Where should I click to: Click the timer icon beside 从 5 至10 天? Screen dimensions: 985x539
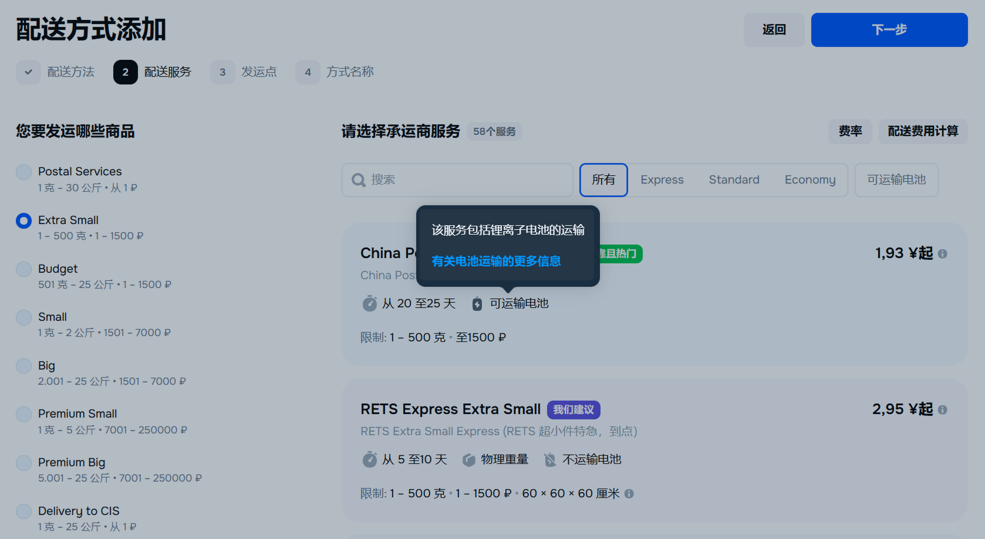(370, 460)
